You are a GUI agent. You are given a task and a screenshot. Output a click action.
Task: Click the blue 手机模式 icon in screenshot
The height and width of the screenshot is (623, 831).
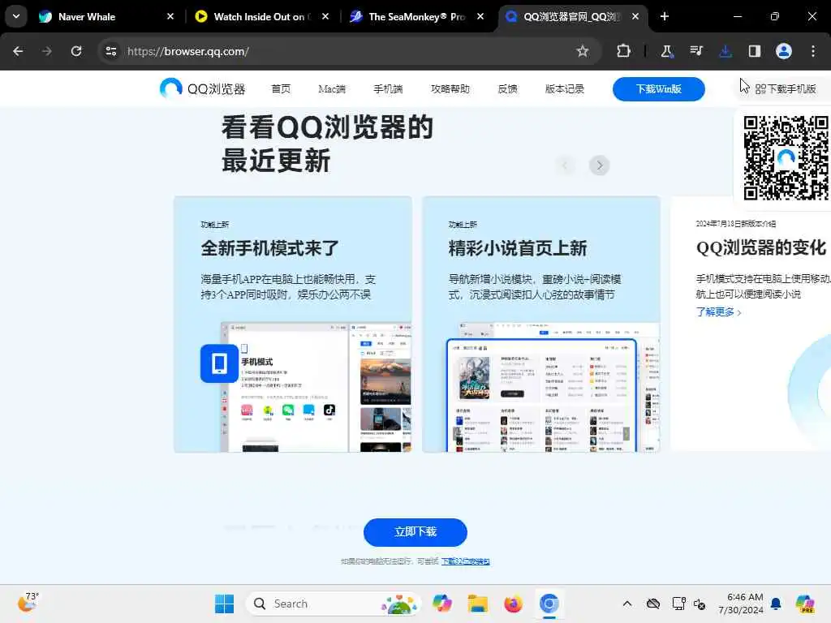[219, 363]
